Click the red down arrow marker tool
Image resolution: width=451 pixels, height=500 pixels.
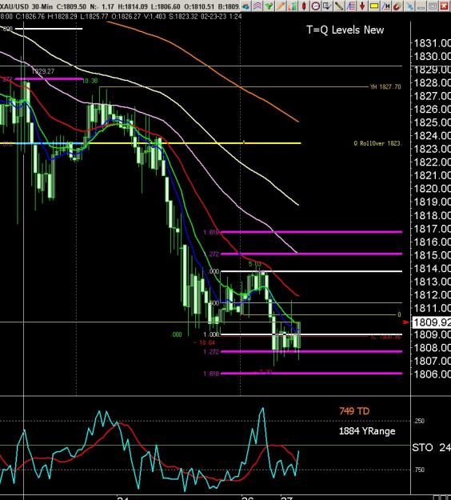[362, 6]
